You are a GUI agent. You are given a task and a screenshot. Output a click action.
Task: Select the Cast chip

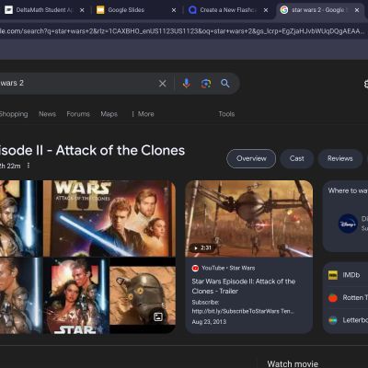click(x=296, y=158)
